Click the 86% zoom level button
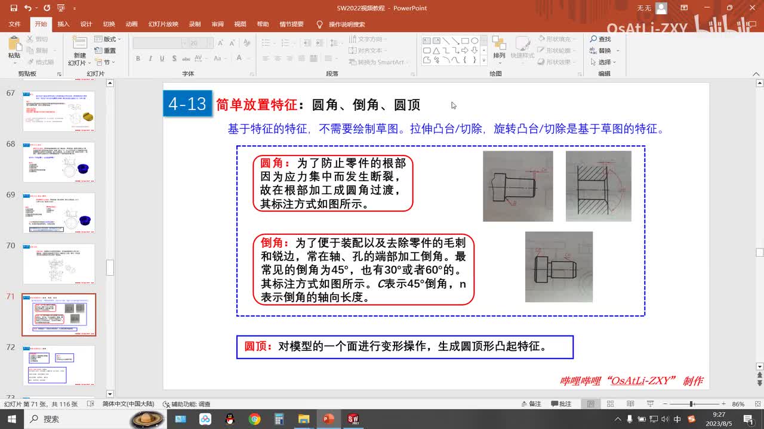This screenshot has height=429, width=764. click(738, 404)
